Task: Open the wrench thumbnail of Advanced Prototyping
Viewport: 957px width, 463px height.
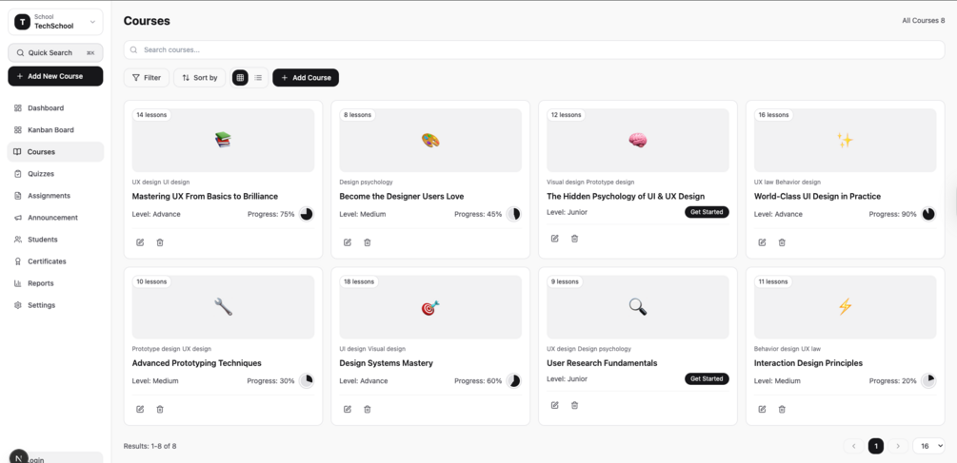Action: tap(224, 307)
